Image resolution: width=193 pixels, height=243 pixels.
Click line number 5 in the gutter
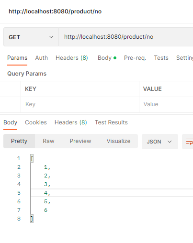[19, 193]
